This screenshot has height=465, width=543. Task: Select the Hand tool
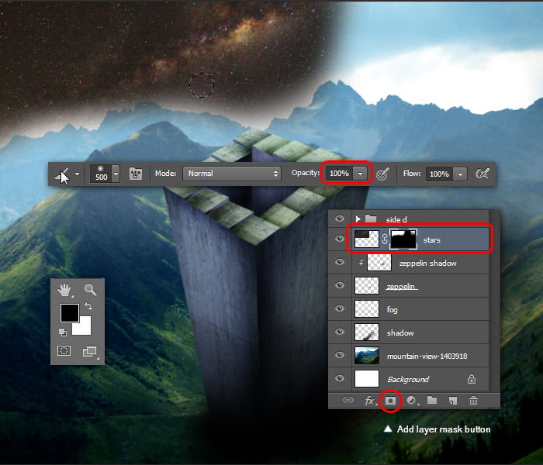(x=64, y=290)
